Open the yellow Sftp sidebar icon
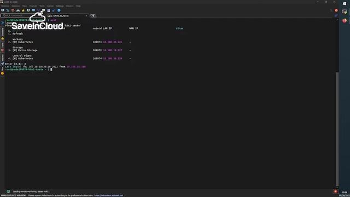The width and height of the screenshot is (350, 197). (2, 73)
